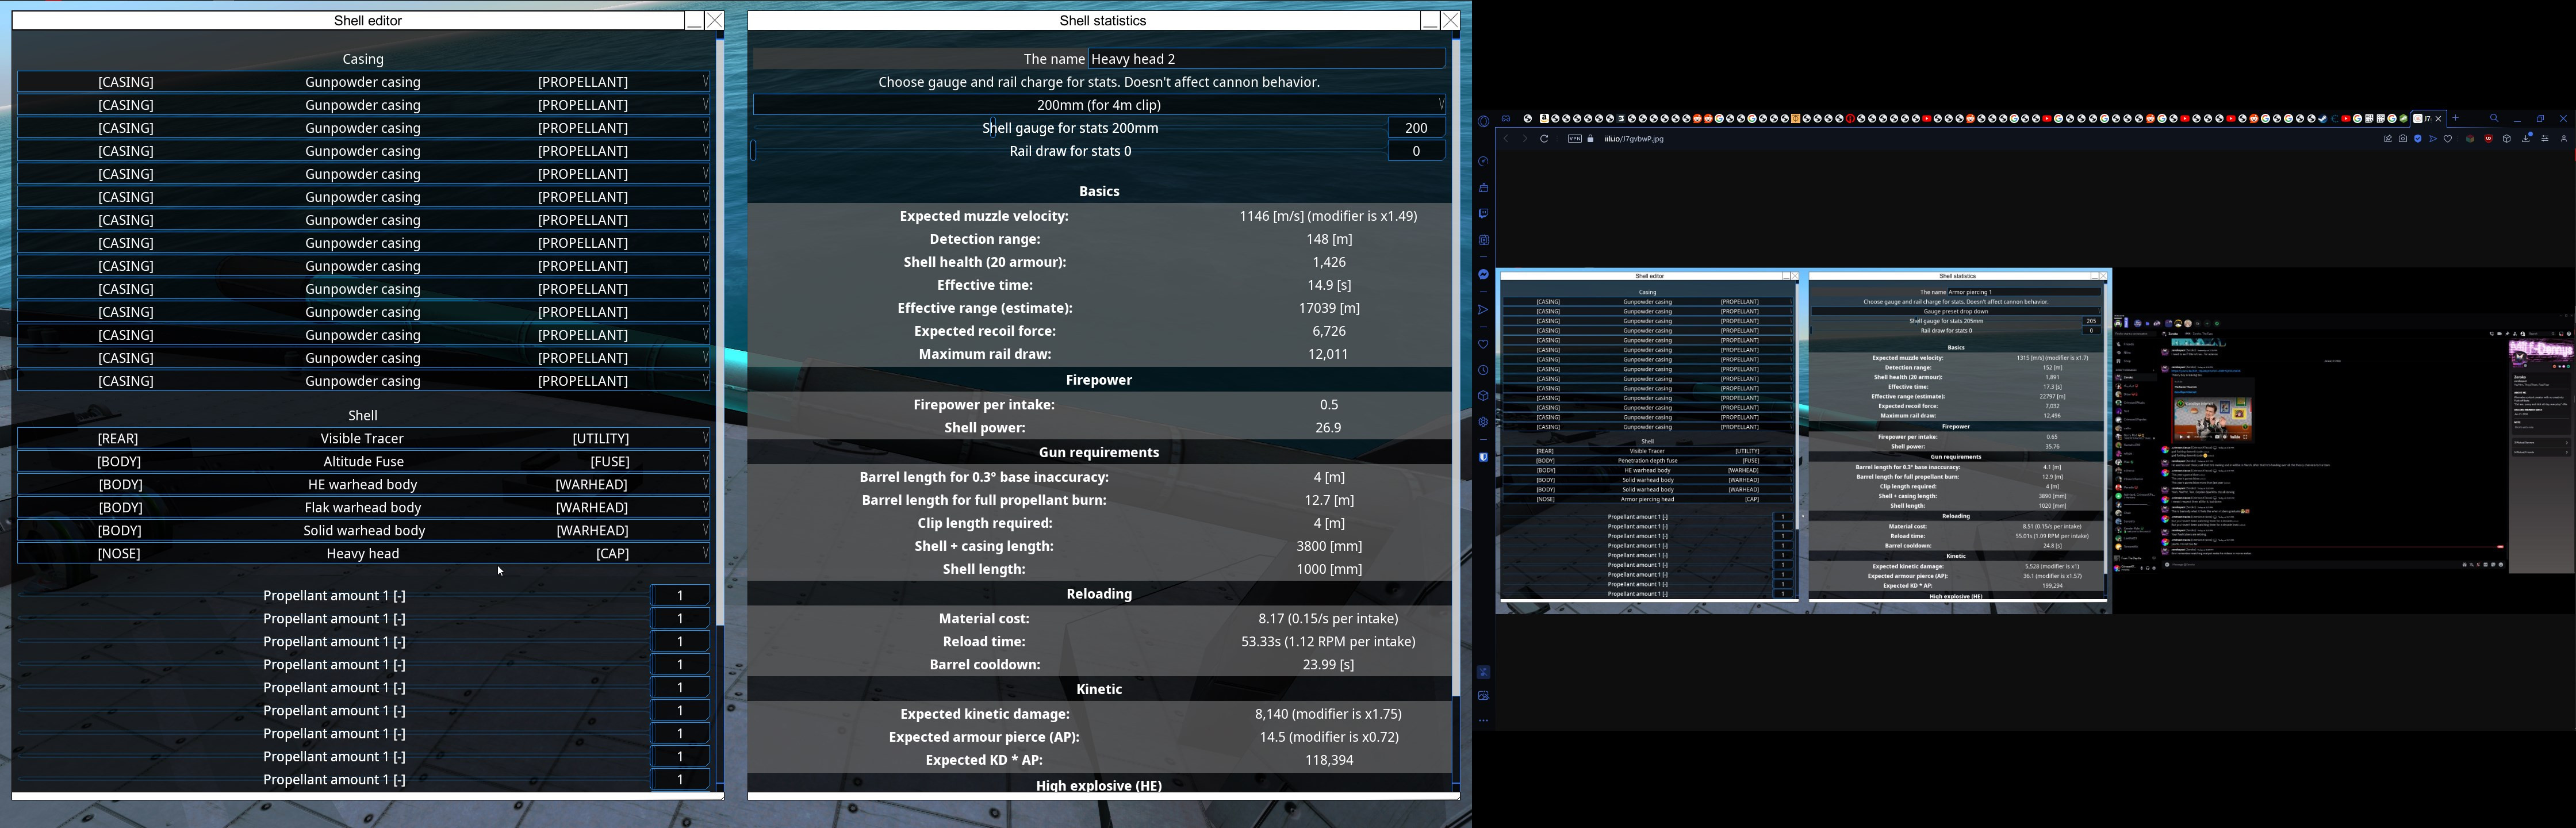This screenshot has width=2576, height=828.
Task: Select the active J7gvbwP.jpg browser tab
Action: coord(2426,119)
